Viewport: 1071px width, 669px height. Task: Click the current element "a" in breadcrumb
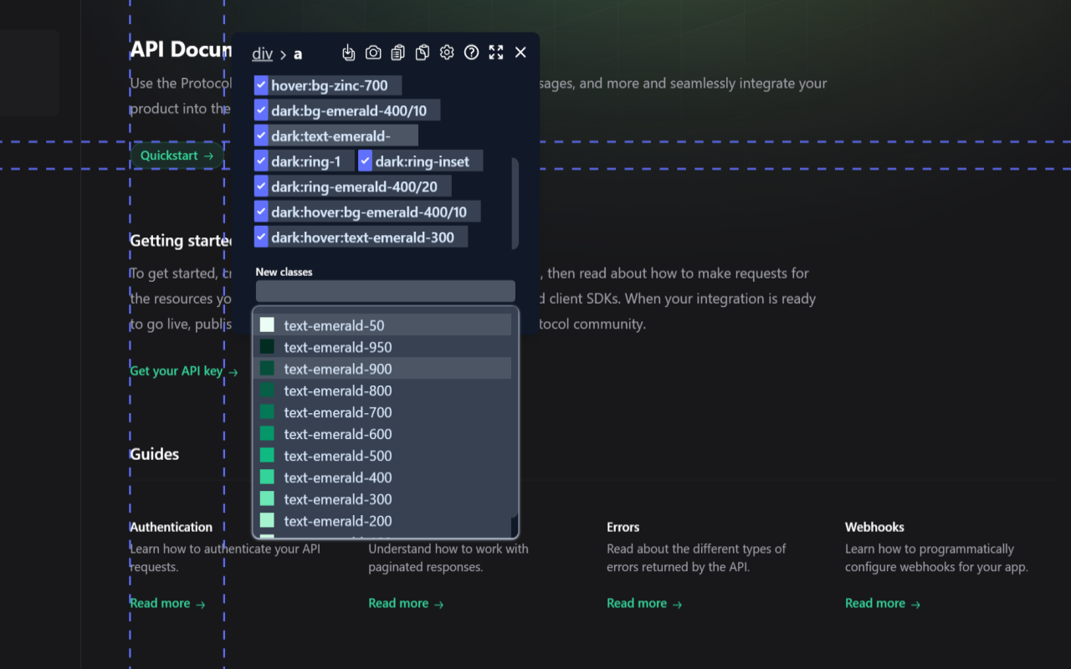pos(297,54)
